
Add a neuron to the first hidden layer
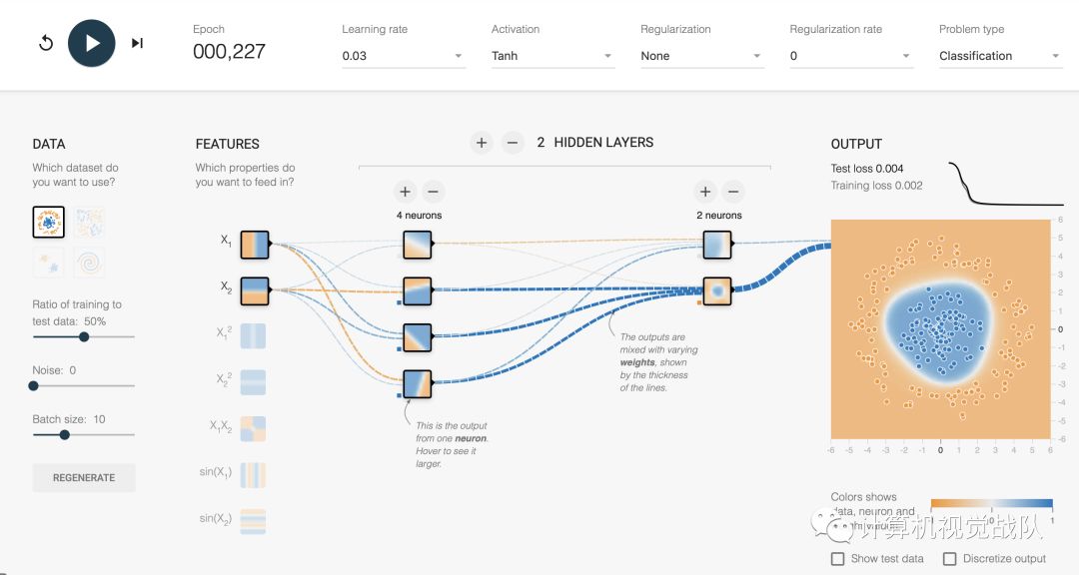[405, 192]
